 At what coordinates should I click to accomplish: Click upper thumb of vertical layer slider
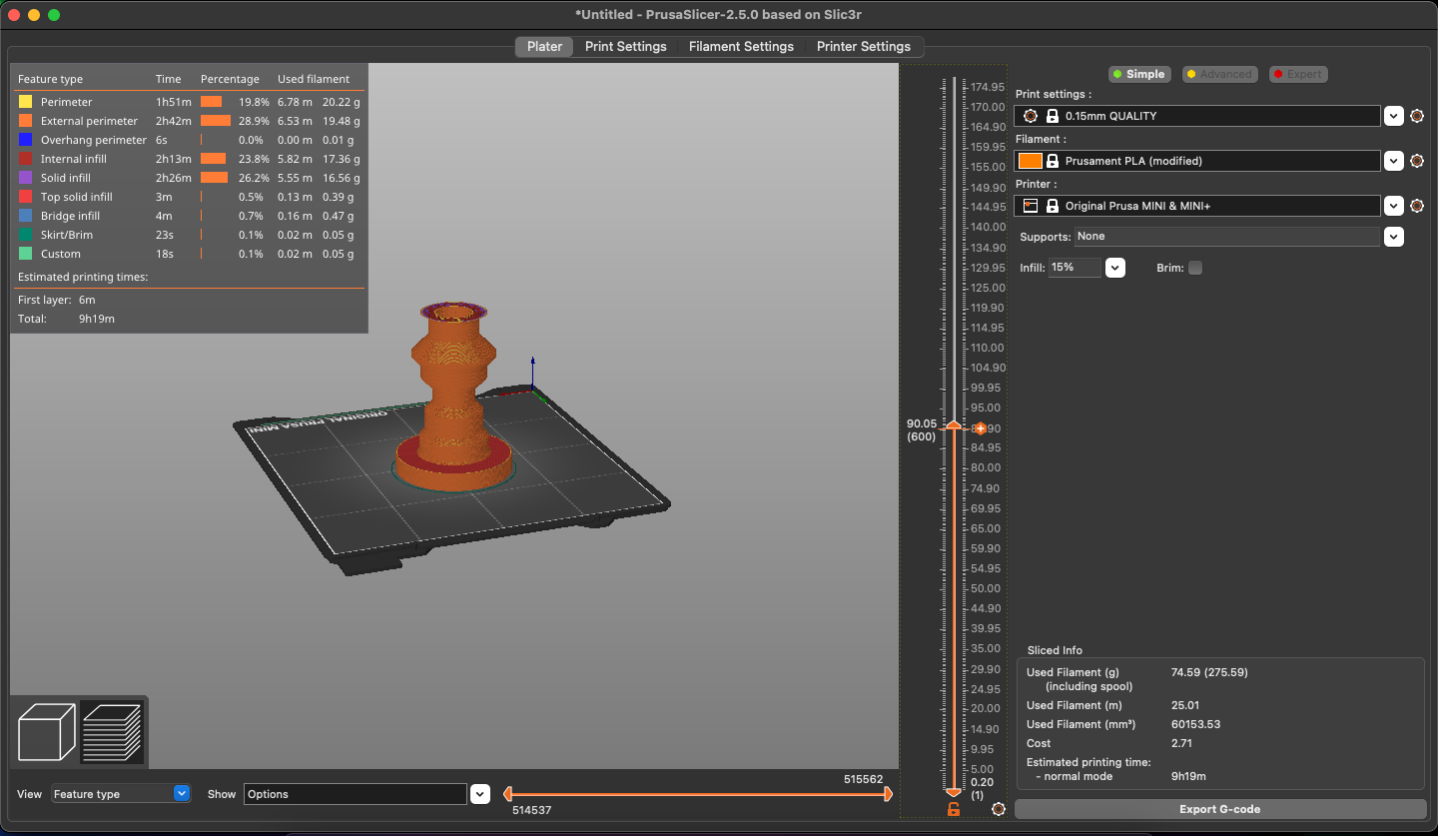click(x=953, y=426)
